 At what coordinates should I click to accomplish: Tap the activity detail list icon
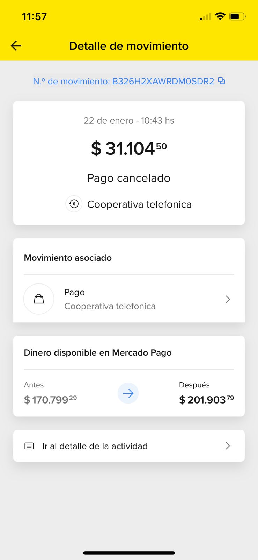point(29,446)
